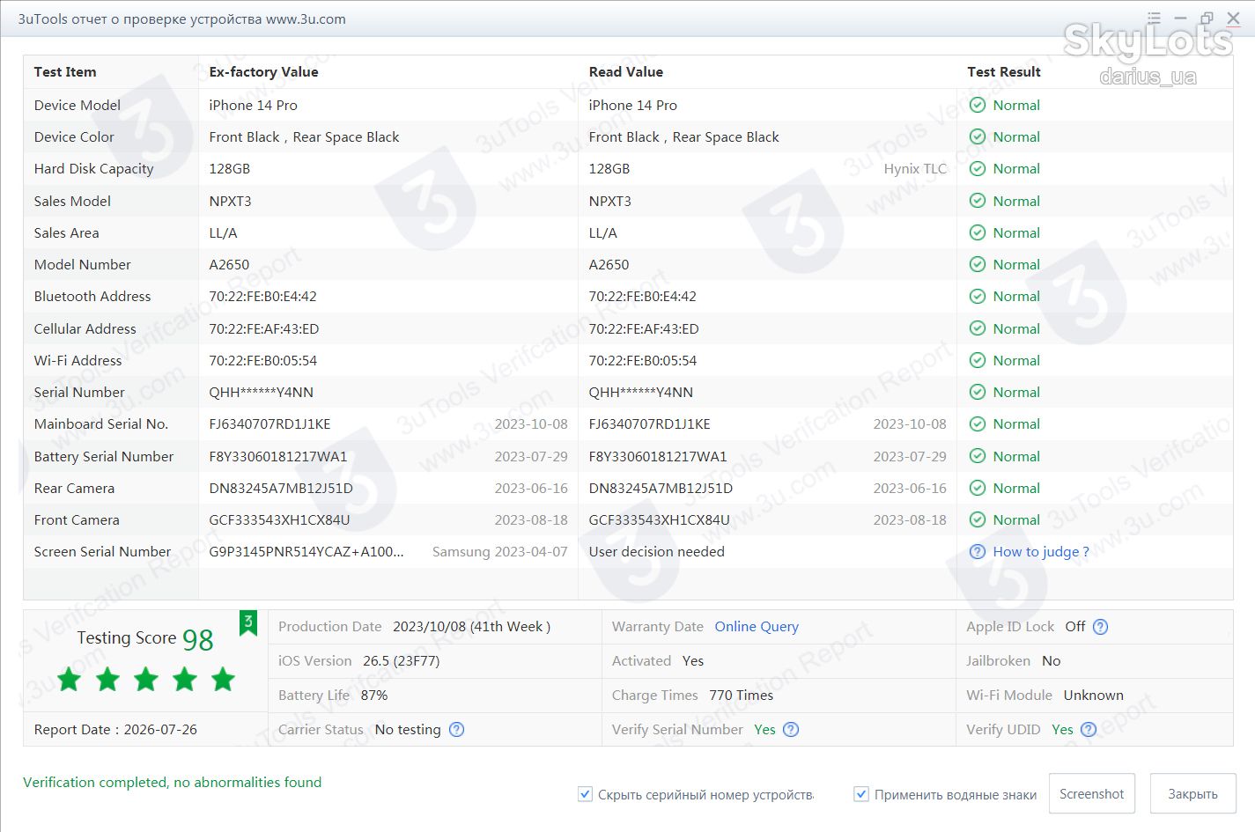Click the 'Unknown' Wi-Fi Module value
Image resolution: width=1255 pixels, height=832 pixels.
pos(1093,696)
